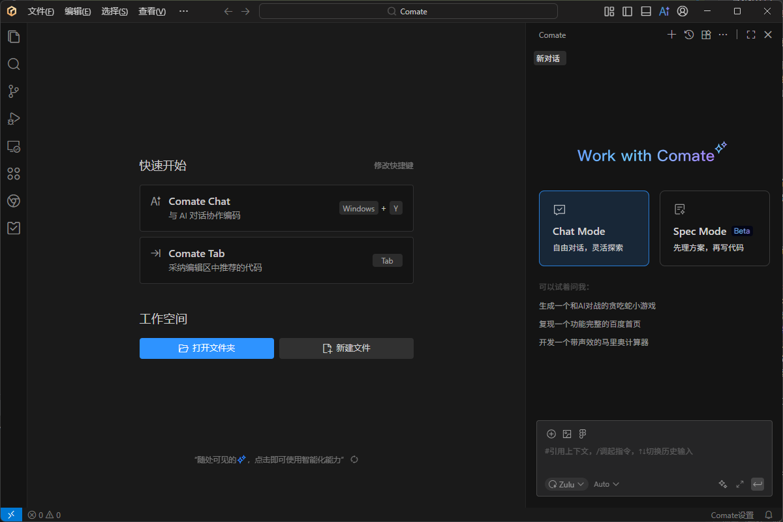
Task: Go back with the left arrow
Action: (228, 11)
